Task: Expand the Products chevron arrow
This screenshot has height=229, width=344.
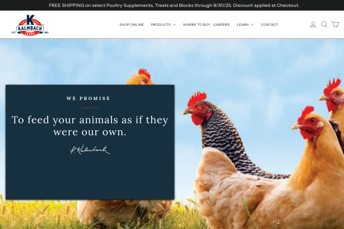Action: [174, 25]
